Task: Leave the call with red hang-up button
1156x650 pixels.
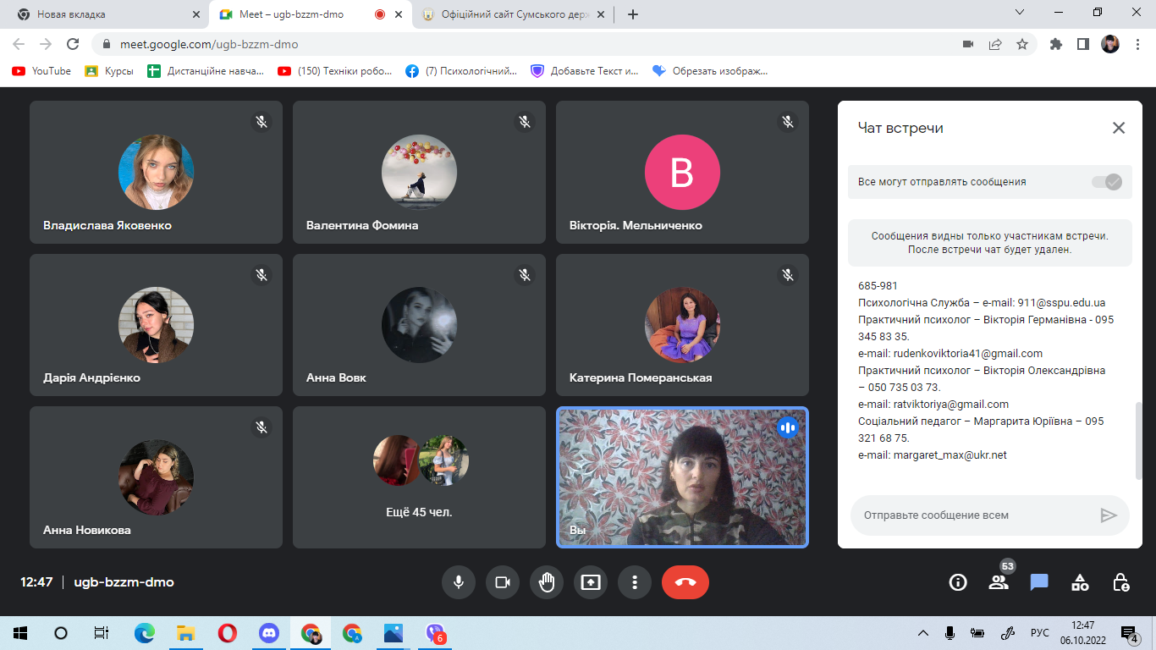Action: click(x=685, y=582)
